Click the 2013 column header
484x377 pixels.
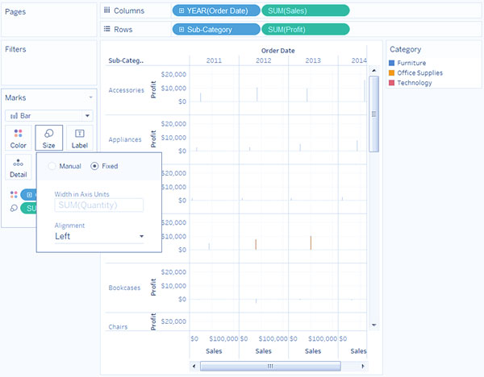pos(313,60)
